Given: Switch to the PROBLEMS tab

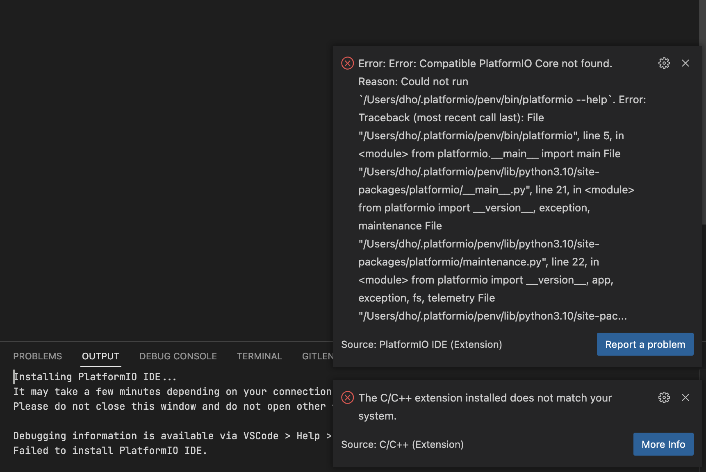Looking at the screenshot, I should point(37,356).
